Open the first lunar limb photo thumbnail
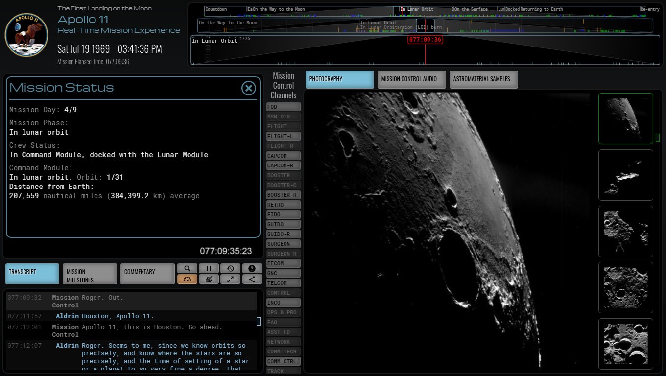This screenshot has width=666, height=376. (x=626, y=118)
